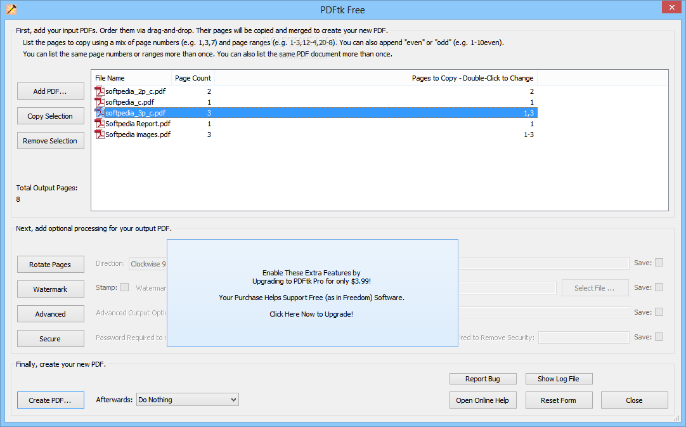
Task: Click the Reset Form button
Action: coord(559,400)
